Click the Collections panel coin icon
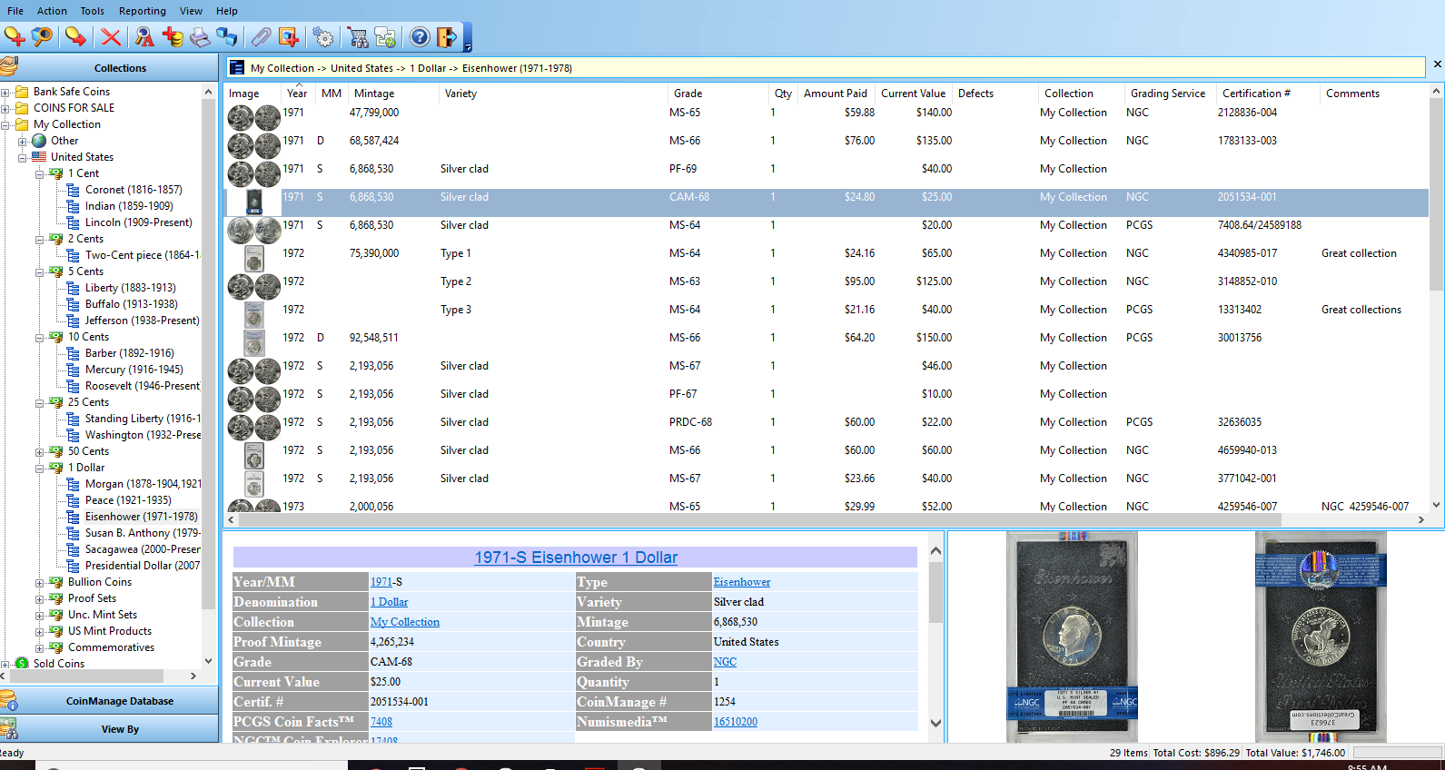Viewport: 1445px width, 770px height. [x=9, y=67]
